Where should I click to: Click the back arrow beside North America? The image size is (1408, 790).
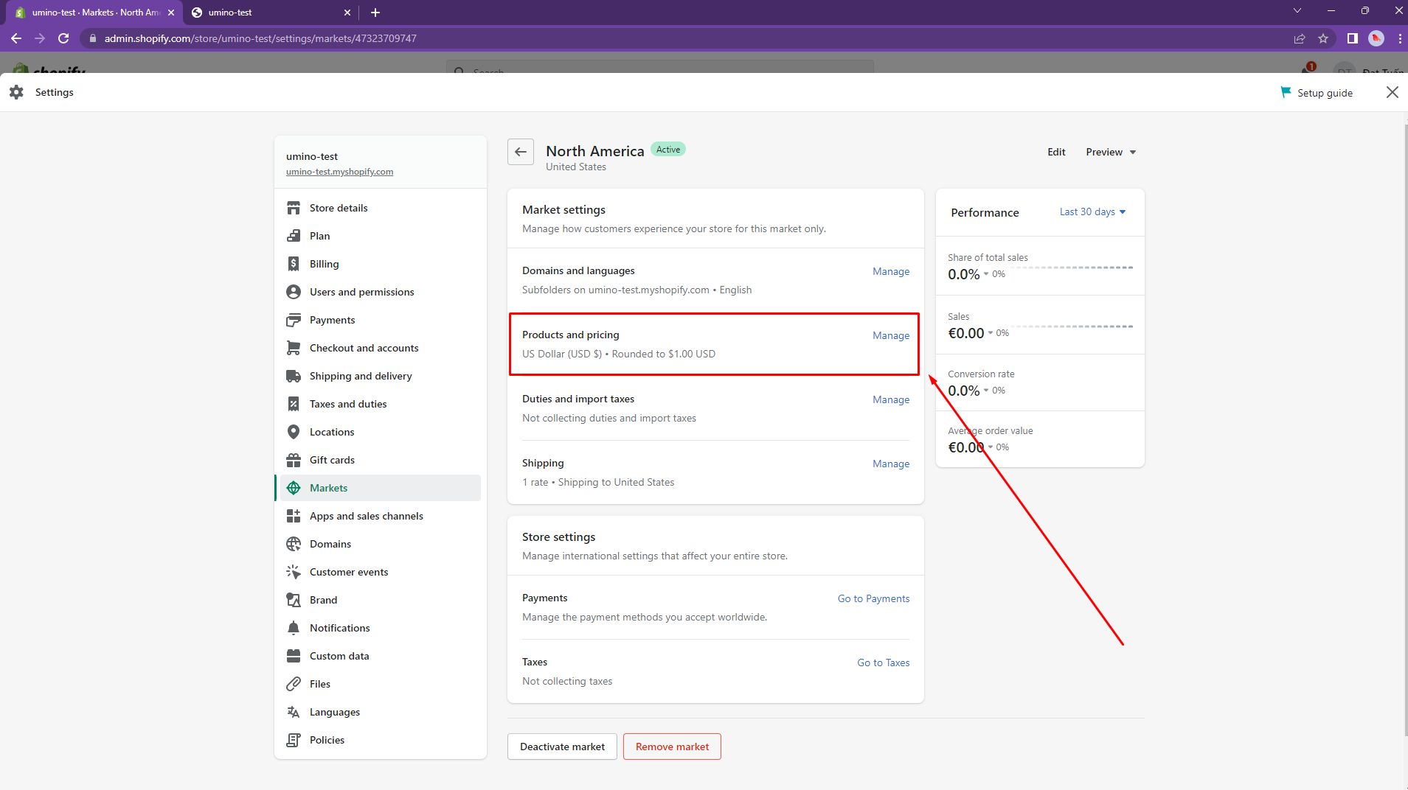click(521, 152)
